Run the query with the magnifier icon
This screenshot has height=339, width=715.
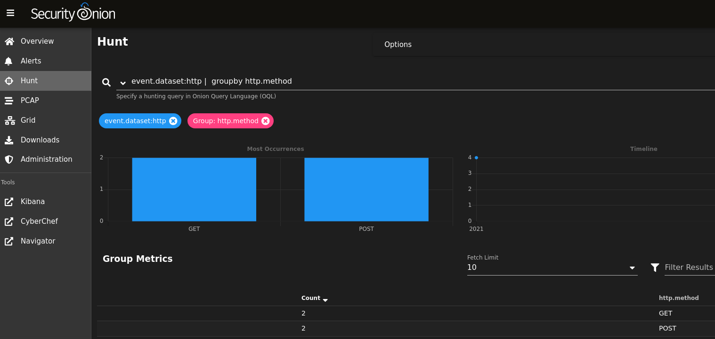(106, 82)
